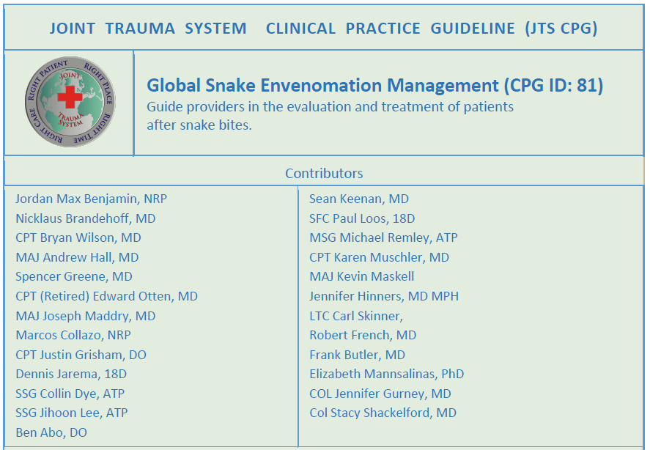Click the name CPT Bryan Wilson, MD

(78, 238)
